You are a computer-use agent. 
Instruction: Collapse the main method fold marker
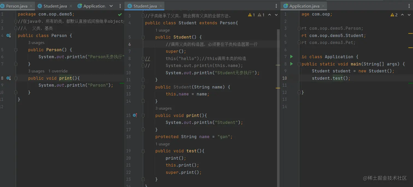point(299,64)
